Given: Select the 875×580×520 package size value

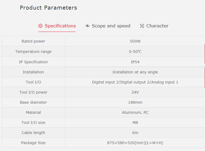Looking at the screenshot, I should [x=135, y=143].
